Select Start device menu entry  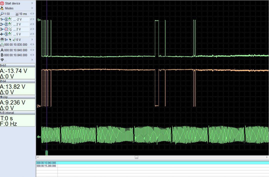tap(13, 3)
